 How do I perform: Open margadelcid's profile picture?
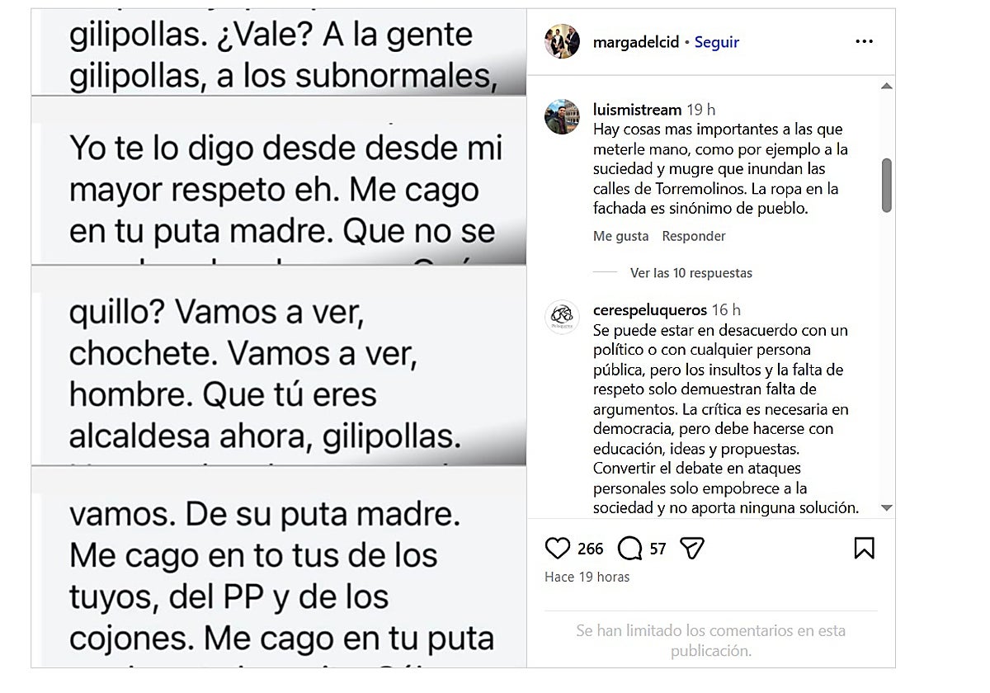click(562, 41)
